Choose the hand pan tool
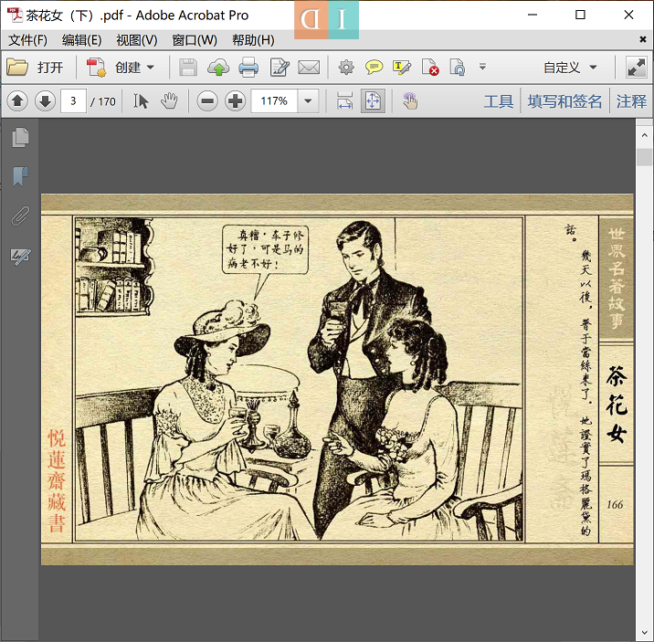 (169, 100)
